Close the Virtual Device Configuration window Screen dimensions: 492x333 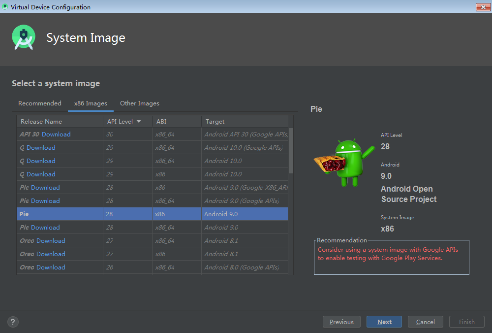point(483,7)
